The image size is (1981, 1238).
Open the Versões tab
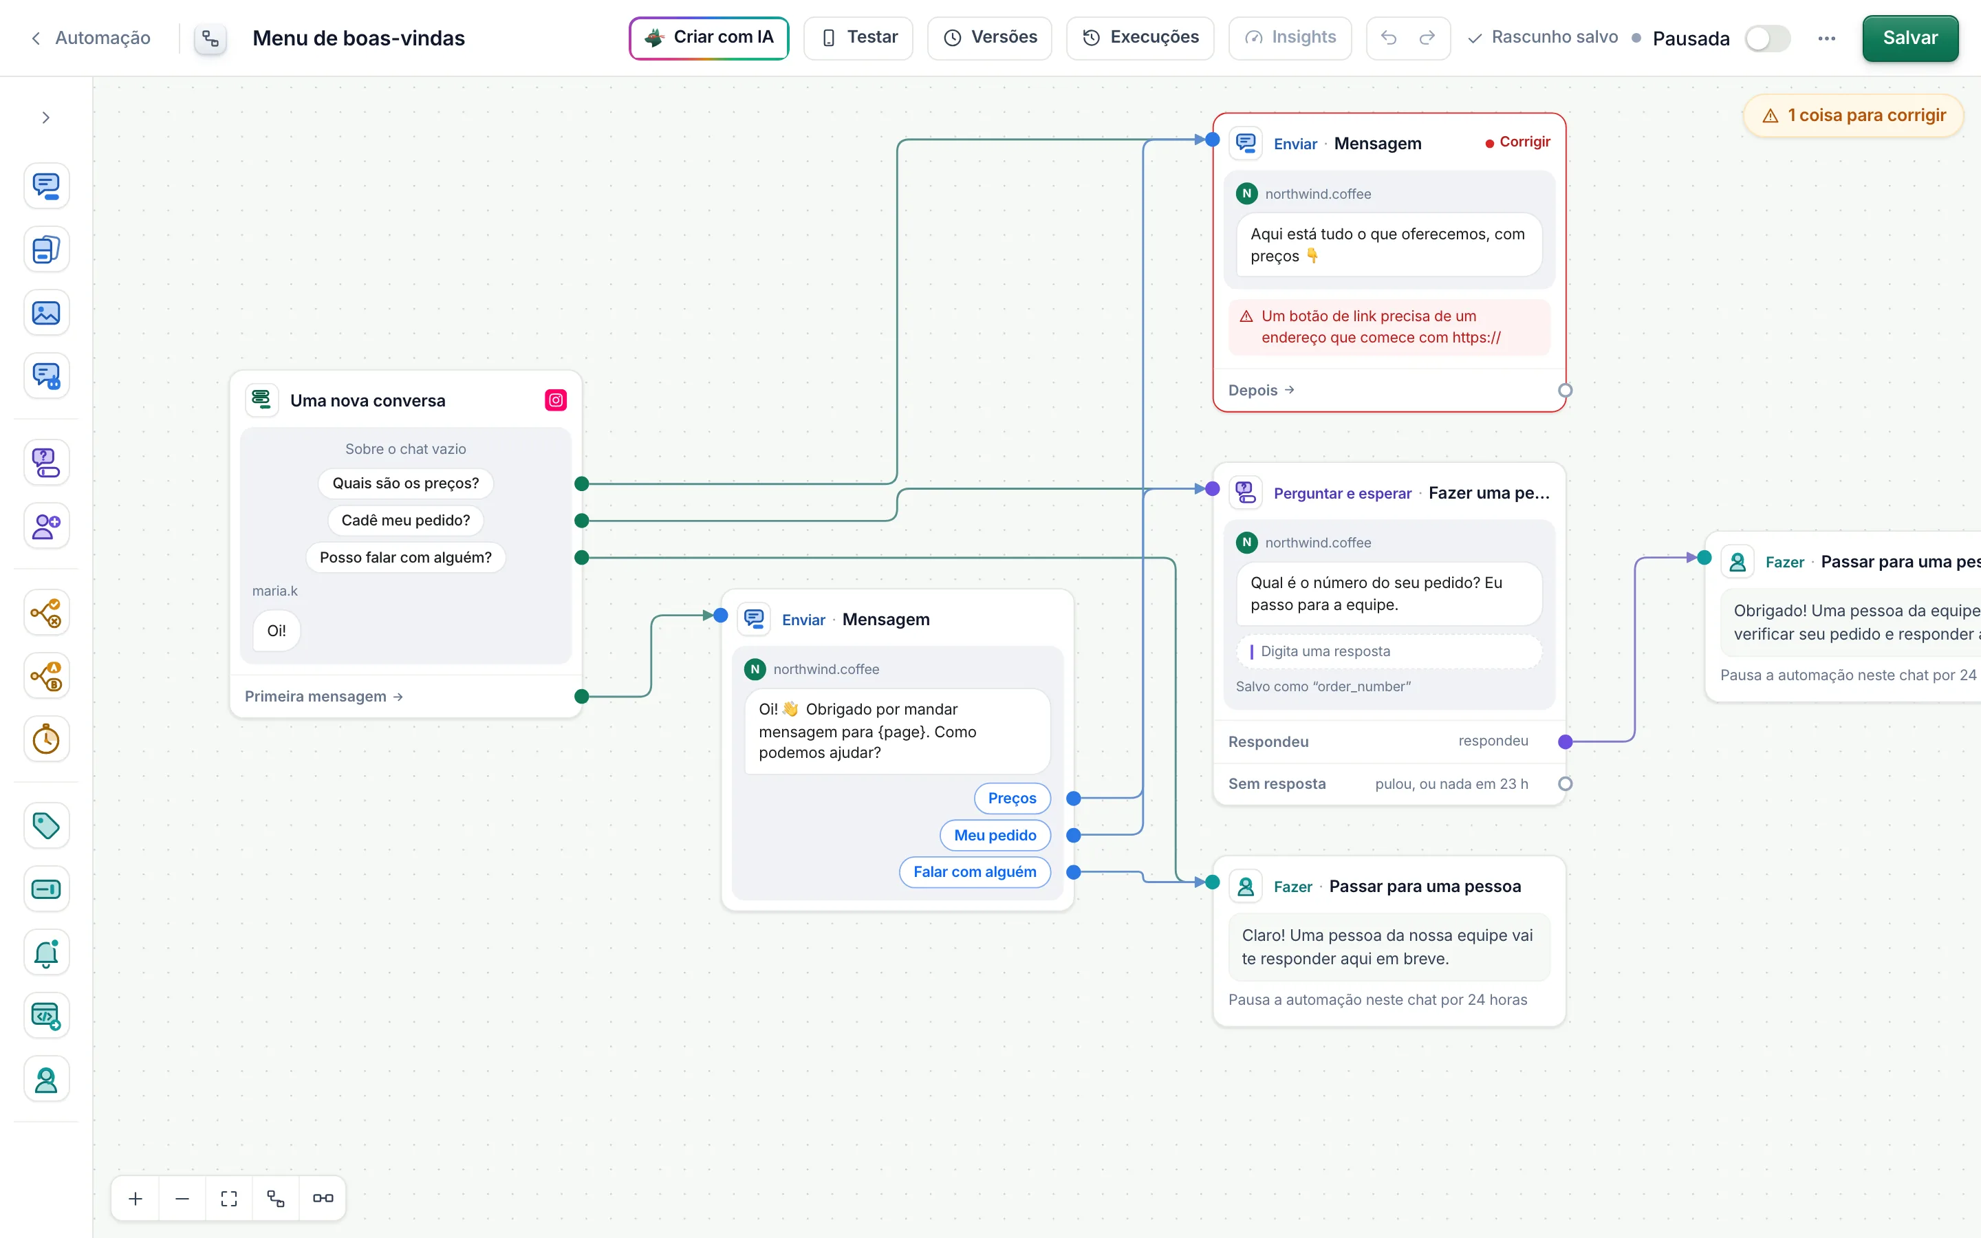[x=990, y=38]
